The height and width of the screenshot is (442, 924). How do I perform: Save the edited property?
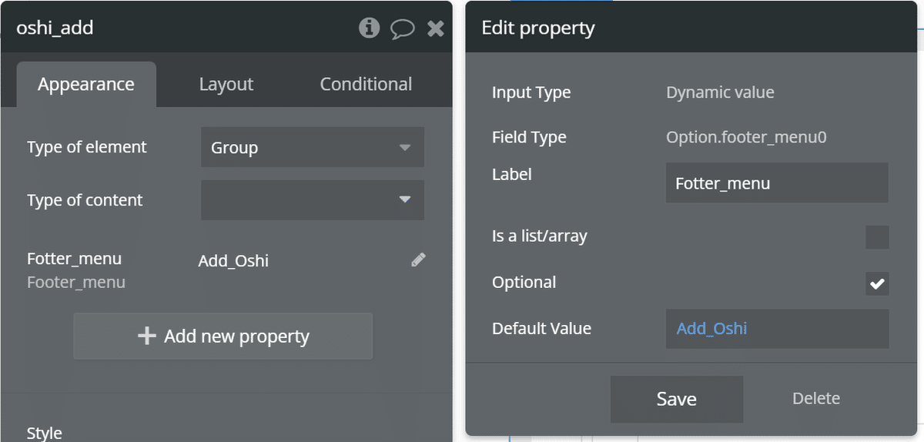click(x=677, y=399)
